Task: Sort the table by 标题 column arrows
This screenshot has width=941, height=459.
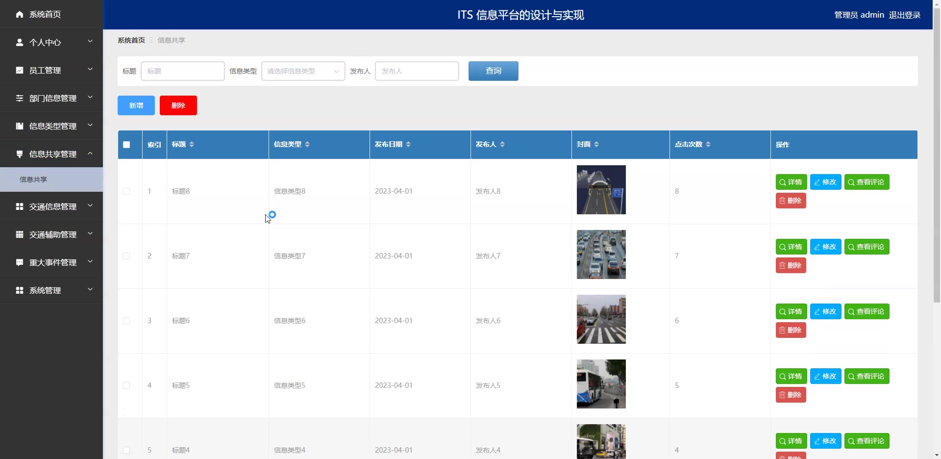Action: [192, 145]
